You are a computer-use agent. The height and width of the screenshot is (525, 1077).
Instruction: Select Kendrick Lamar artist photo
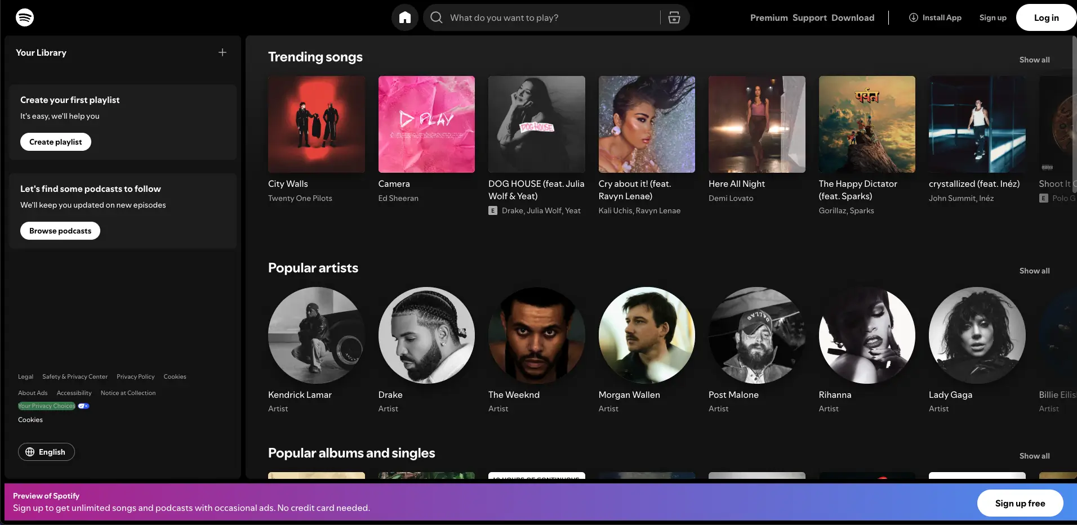click(316, 335)
